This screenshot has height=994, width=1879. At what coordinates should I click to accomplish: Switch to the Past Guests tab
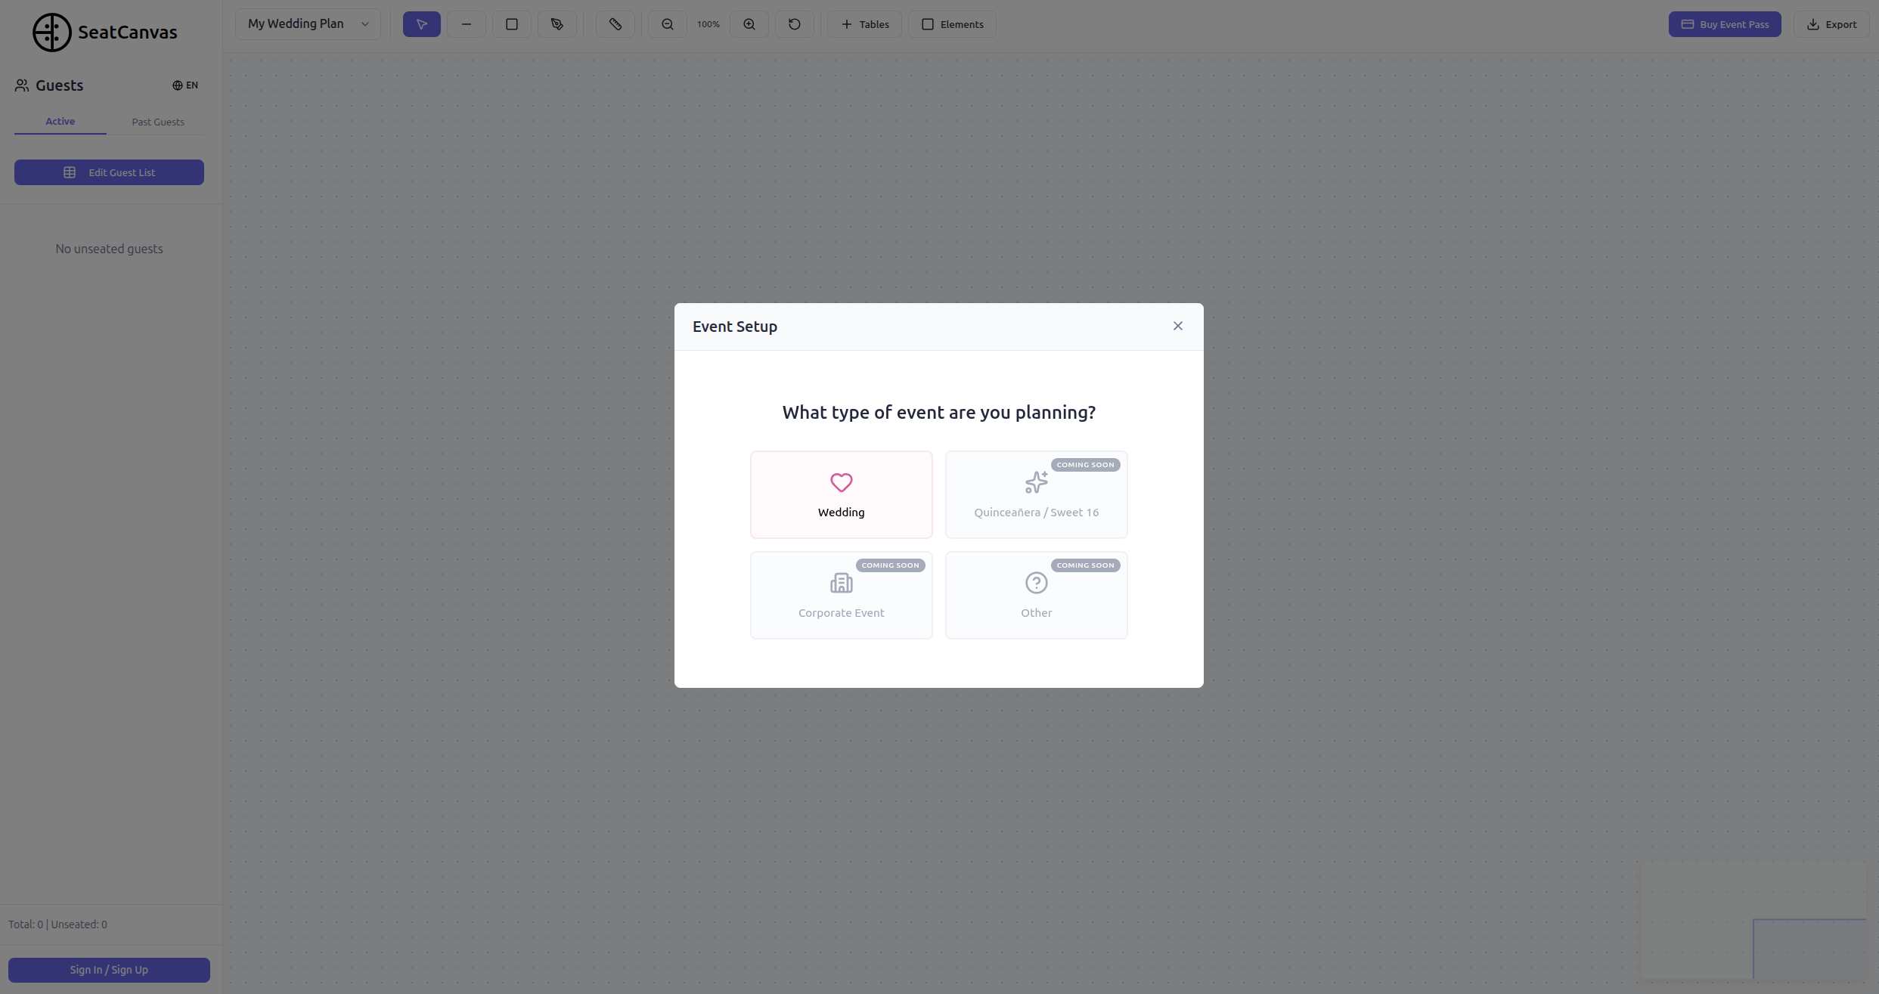[158, 122]
